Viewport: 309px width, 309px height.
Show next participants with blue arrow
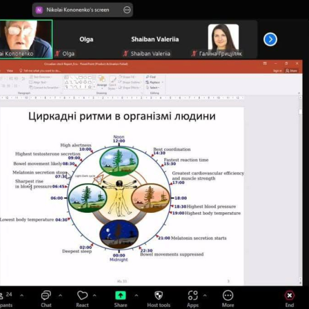tap(270, 39)
